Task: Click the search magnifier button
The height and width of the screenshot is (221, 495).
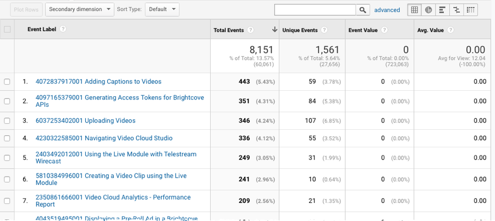Action: (x=362, y=10)
